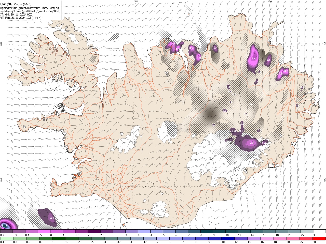This screenshot has height=244, width=326.
Task: Click the 'Vindur (10m)' label in the header
Action: (22, 4)
